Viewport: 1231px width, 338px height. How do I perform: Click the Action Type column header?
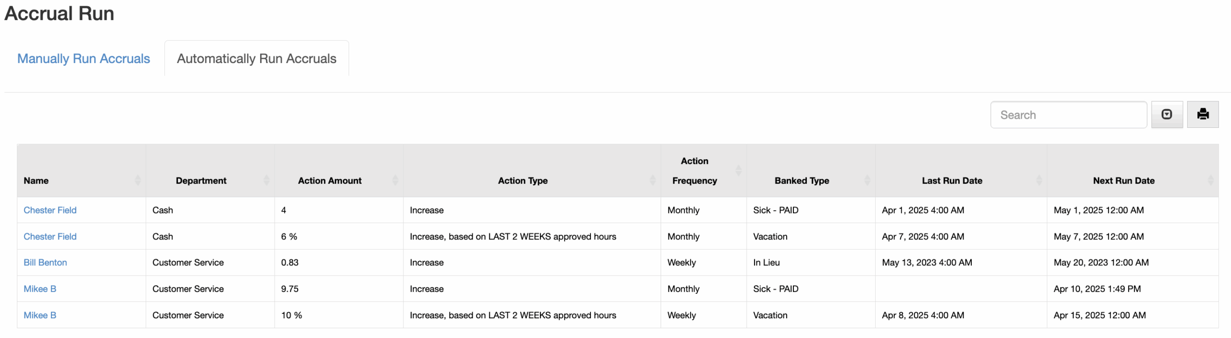(x=523, y=181)
